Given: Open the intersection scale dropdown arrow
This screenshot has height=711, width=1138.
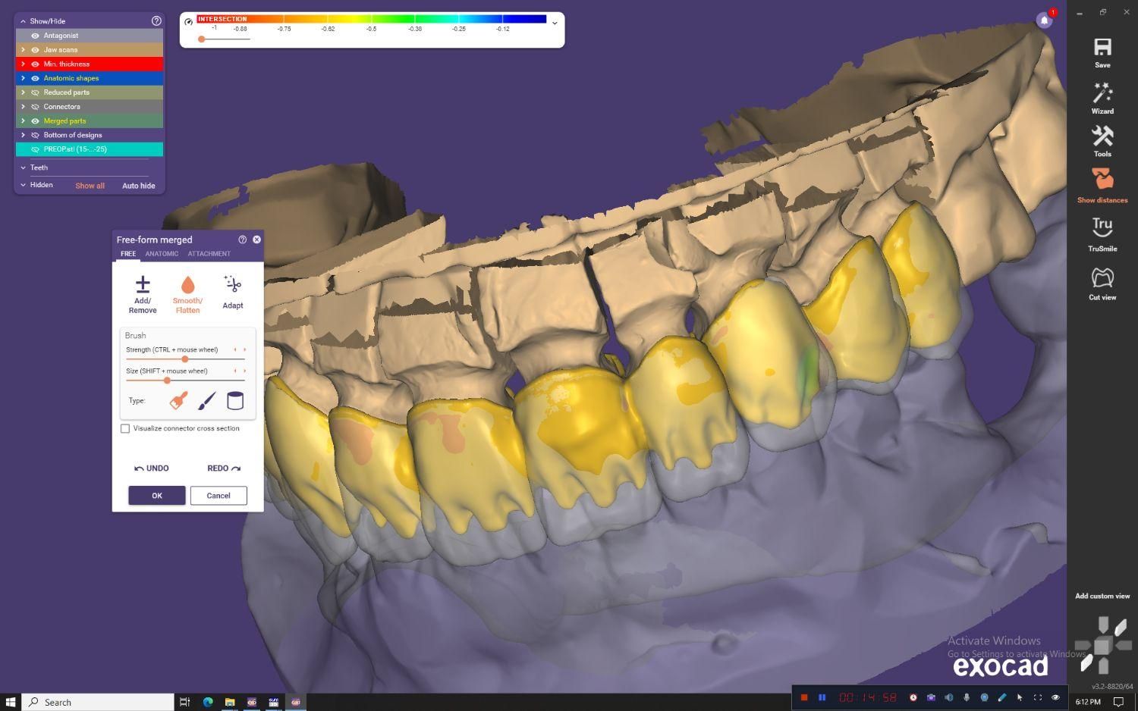Looking at the screenshot, I should (x=555, y=23).
